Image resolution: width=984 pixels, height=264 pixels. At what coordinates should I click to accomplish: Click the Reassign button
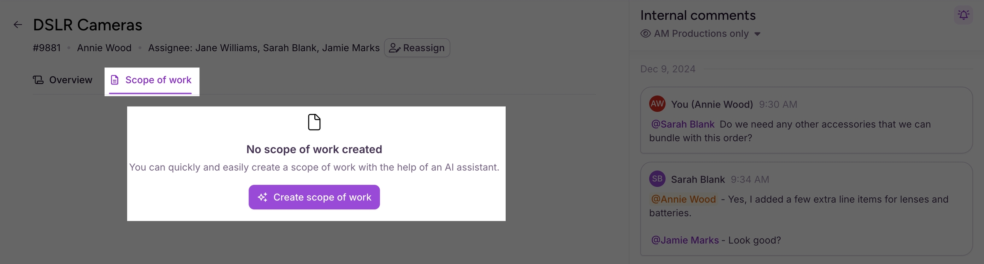417,48
